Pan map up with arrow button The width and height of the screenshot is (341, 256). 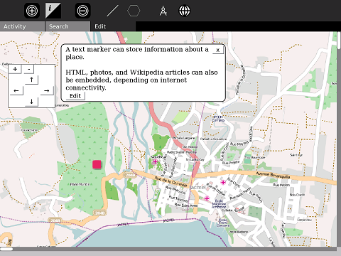31,80
